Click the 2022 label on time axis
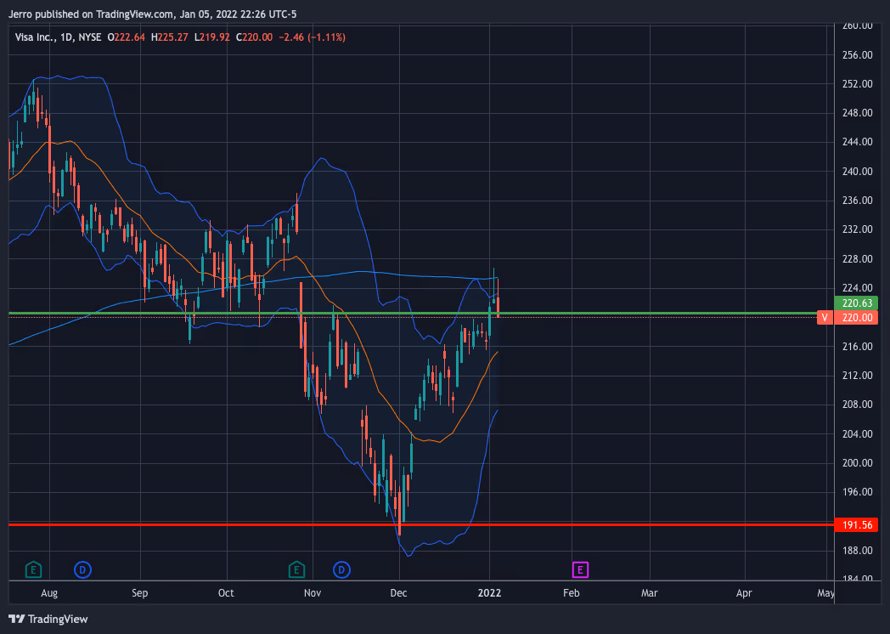 coord(489,592)
